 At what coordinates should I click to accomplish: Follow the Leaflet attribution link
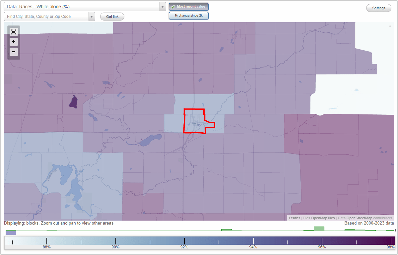tap(294, 218)
